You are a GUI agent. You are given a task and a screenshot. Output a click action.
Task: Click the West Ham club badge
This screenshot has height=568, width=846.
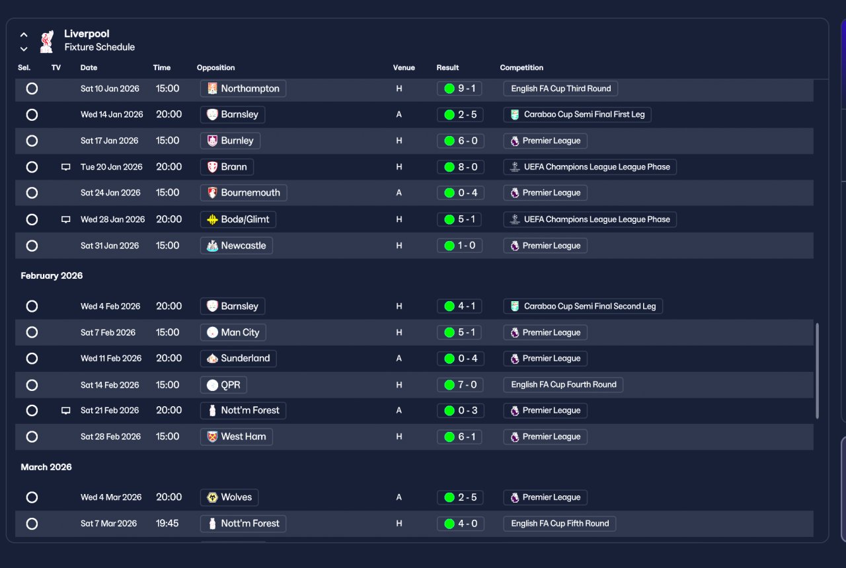point(212,437)
